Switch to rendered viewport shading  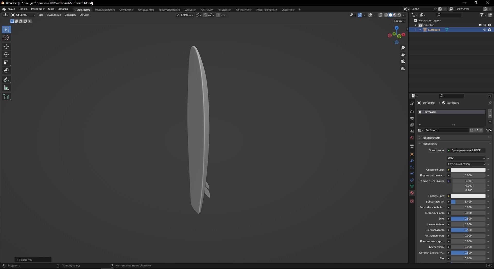tap(399, 15)
